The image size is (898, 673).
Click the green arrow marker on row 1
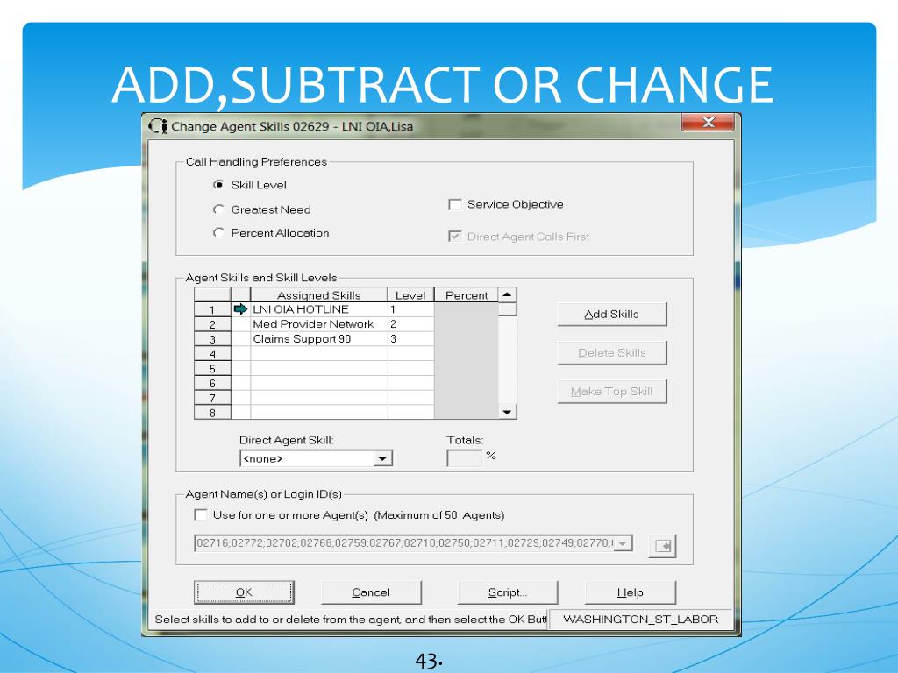click(240, 309)
